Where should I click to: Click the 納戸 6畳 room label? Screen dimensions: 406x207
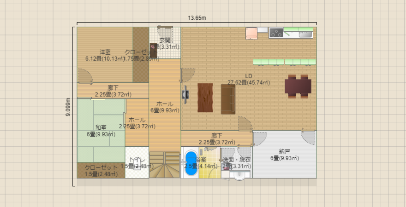pyautogui.click(x=285, y=155)
